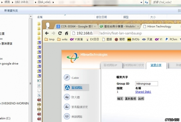Click the up arrow of navigation pane scrollbar

(31, 16)
